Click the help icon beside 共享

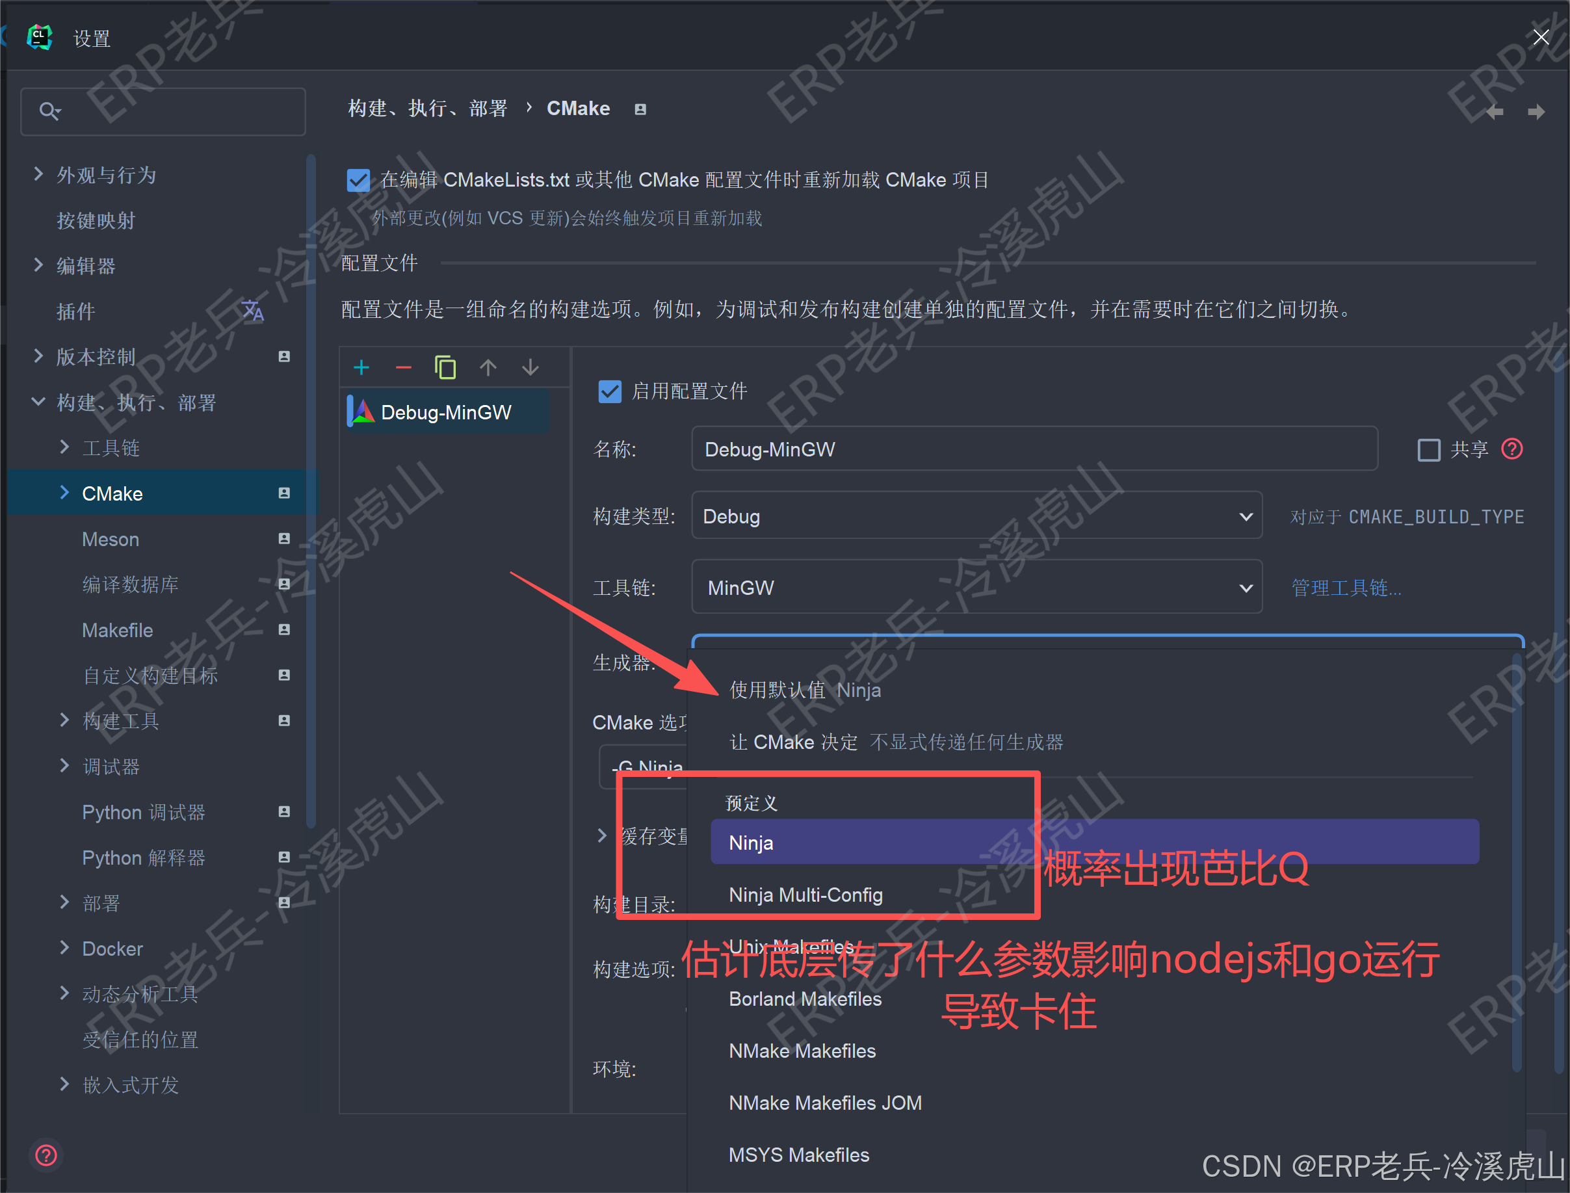click(1513, 449)
